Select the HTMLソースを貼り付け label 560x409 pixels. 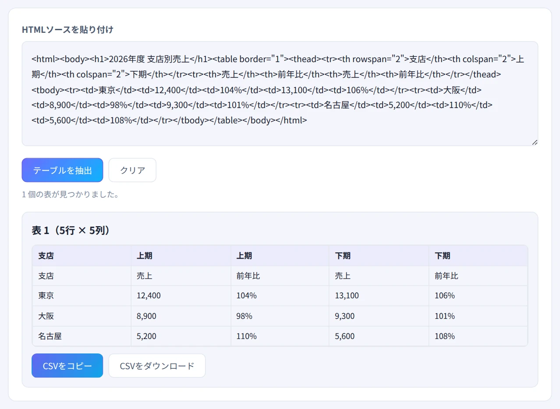pyautogui.click(x=67, y=30)
